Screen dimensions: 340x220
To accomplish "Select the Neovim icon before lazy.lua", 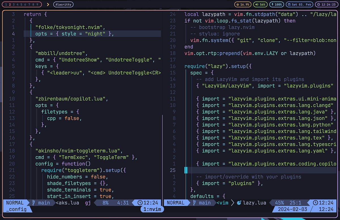I will click(x=239, y=202).
